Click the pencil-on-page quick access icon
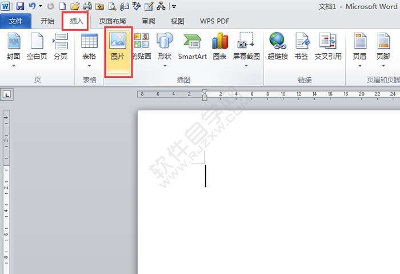This screenshot has height=274, width=400. pyautogui.click(x=149, y=6)
